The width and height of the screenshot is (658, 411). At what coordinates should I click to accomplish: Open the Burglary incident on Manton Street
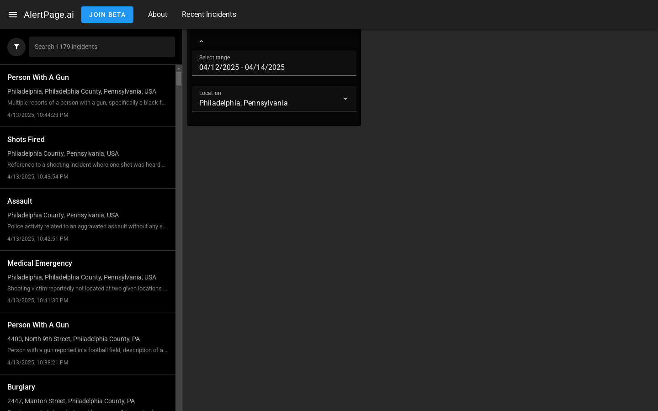click(88, 393)
